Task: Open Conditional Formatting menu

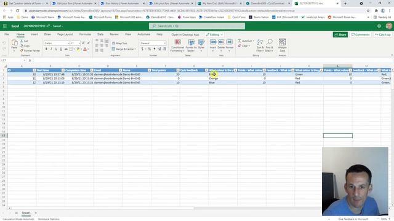Action: (177, 46)
